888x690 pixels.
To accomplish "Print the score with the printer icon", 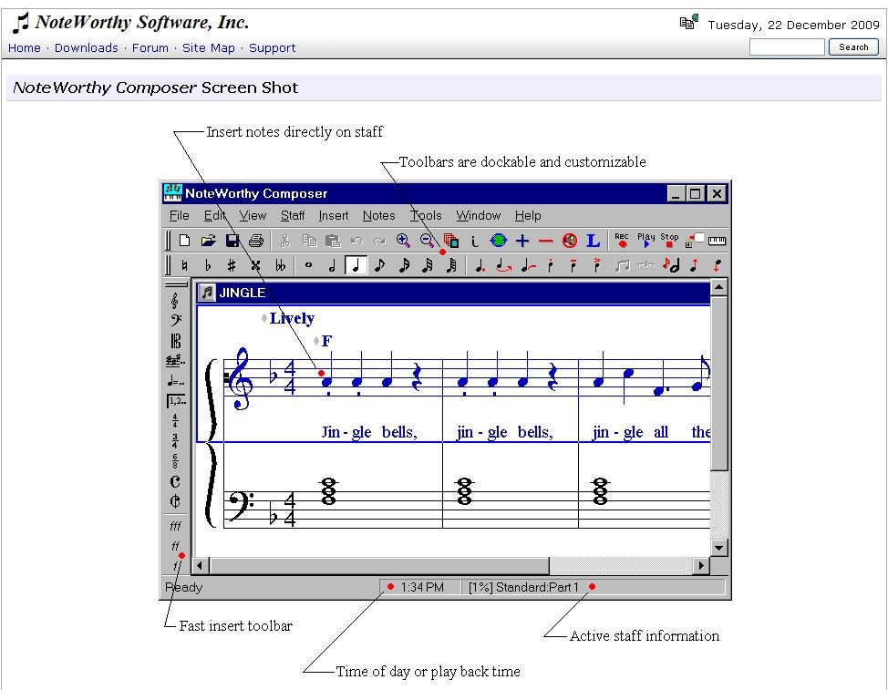I will pos(256,241).
